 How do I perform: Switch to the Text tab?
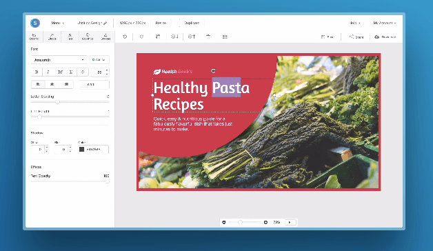(70, 37)
